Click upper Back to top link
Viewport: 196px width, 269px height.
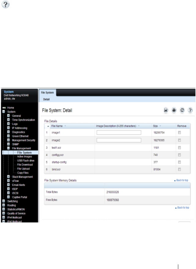click(x=181, y=180)
